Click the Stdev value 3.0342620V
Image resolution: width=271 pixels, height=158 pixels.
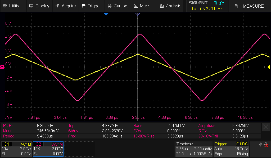112,131
